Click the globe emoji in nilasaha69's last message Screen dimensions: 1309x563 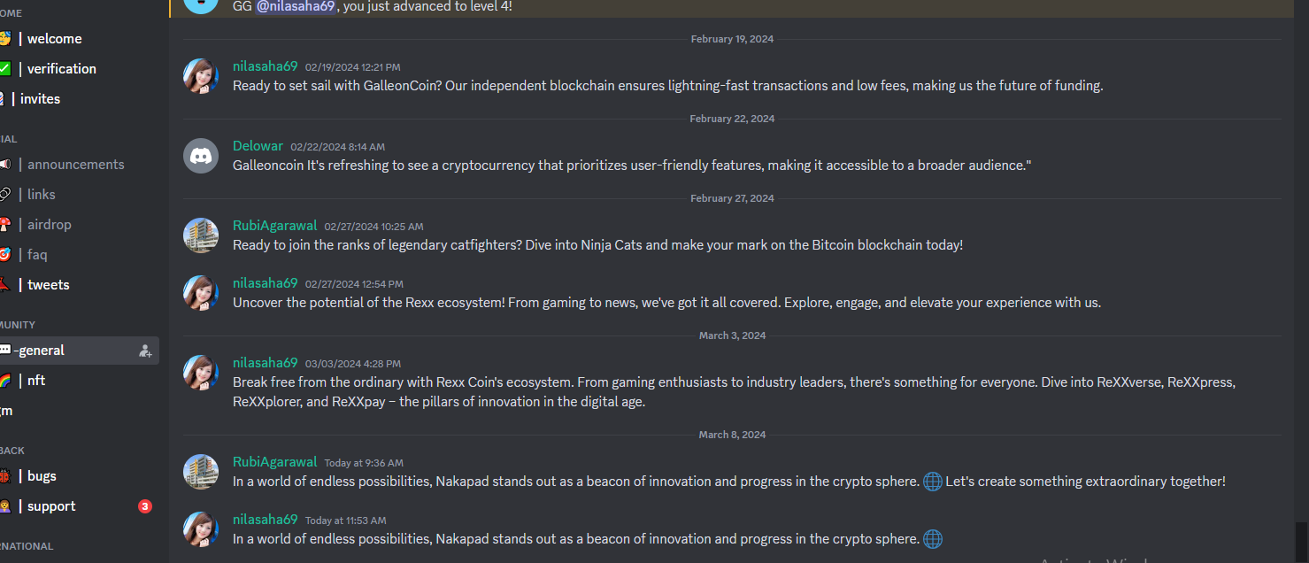933,538
